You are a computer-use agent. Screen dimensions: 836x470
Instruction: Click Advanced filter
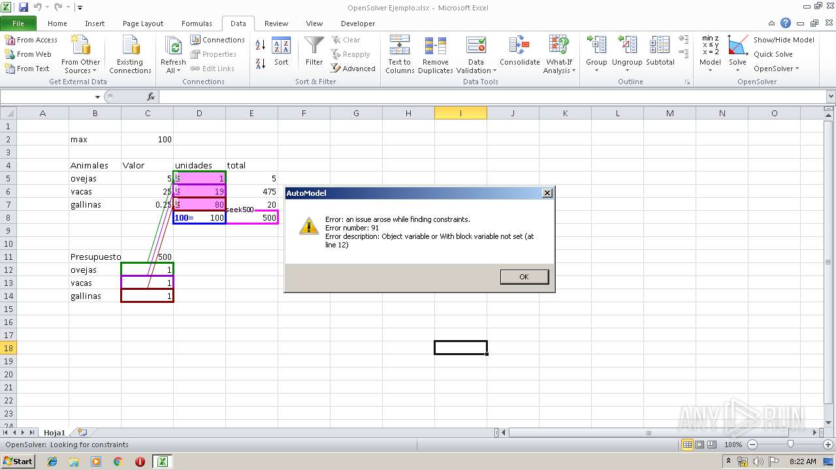(353, 69)
